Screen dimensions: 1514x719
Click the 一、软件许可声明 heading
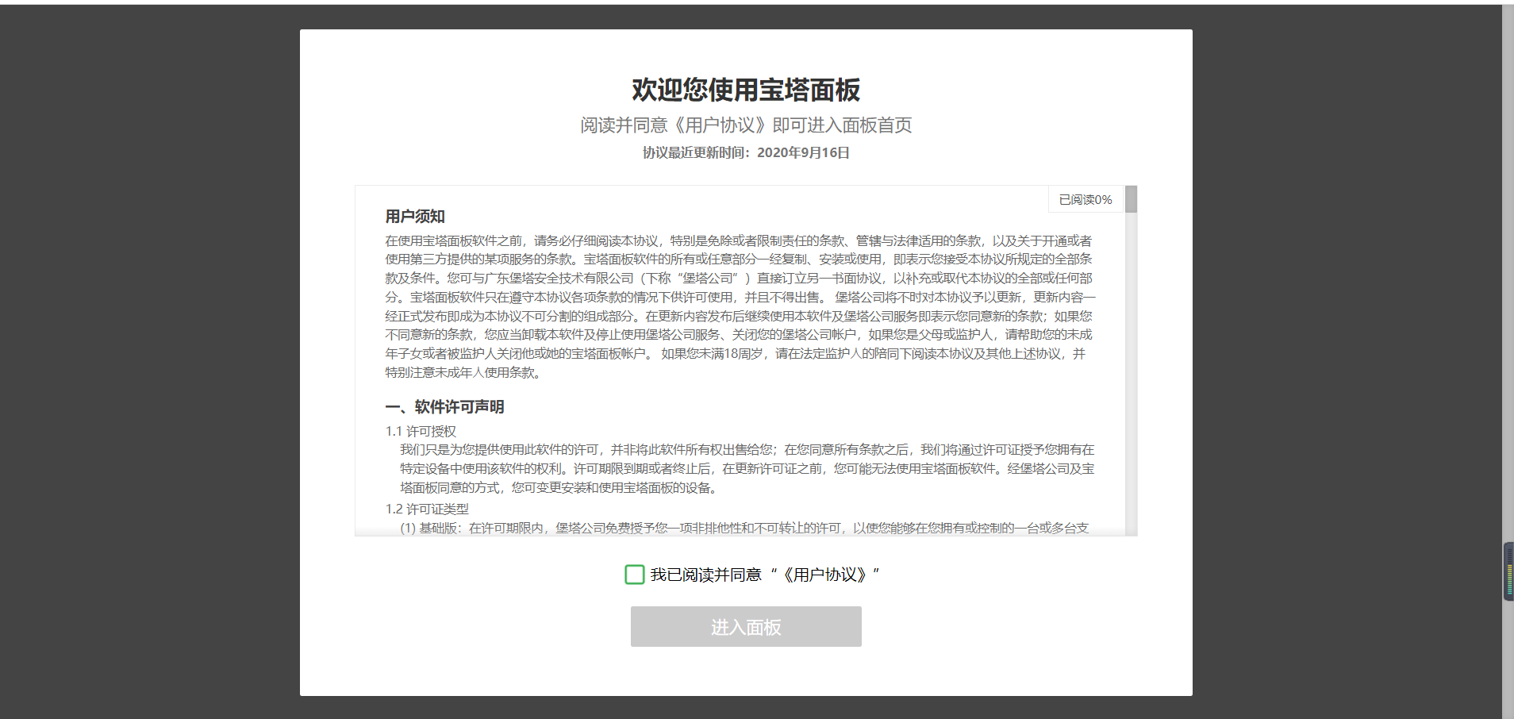pyautogui.click(x=444, y=407)
